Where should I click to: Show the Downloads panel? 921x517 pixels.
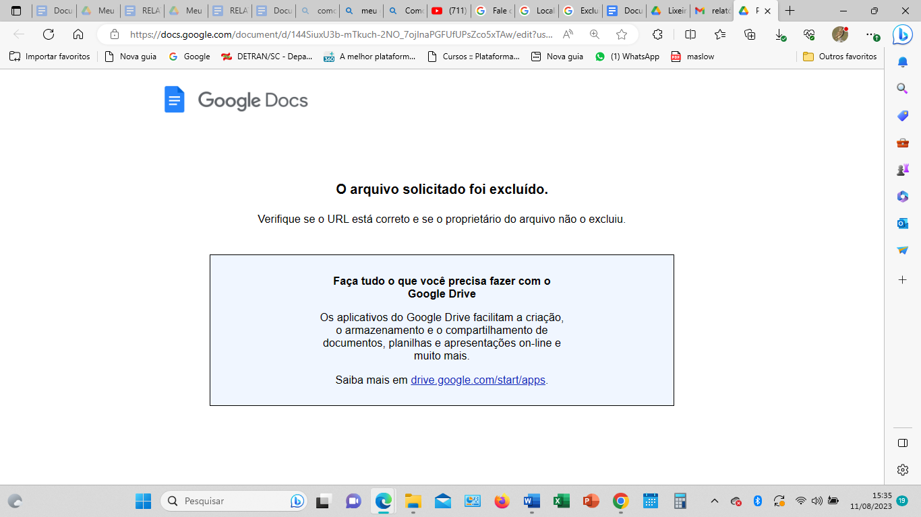click(x=780, y=34)
